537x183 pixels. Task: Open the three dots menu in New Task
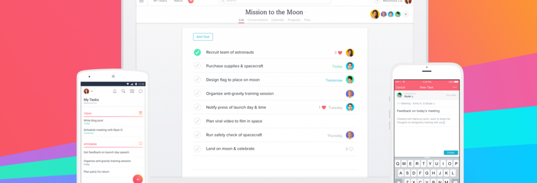point(454,87)
